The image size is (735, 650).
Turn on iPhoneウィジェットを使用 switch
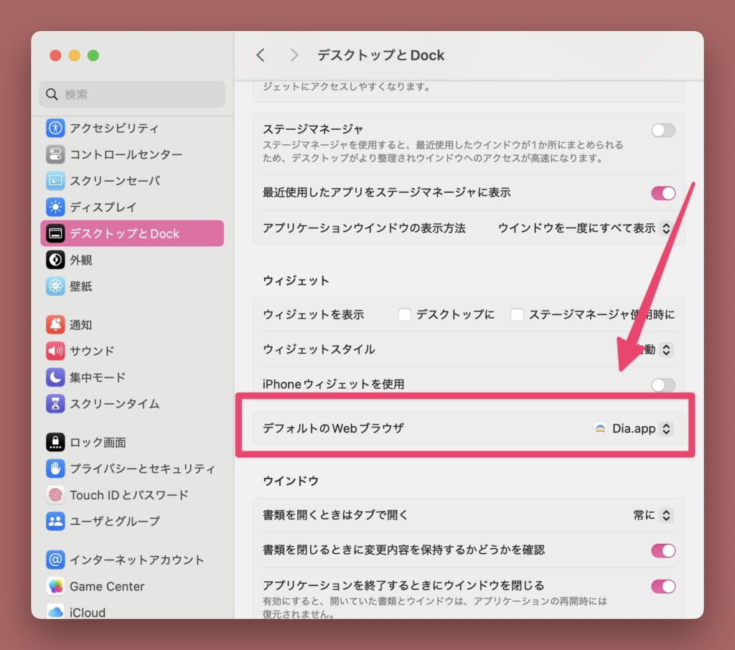pos(663,385)
